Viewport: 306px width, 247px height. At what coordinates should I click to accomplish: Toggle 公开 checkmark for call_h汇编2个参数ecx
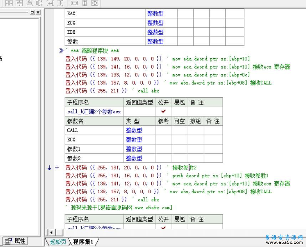coord(164,112)
